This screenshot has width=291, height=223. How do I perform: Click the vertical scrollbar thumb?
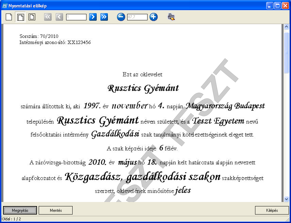coord(286,53)
